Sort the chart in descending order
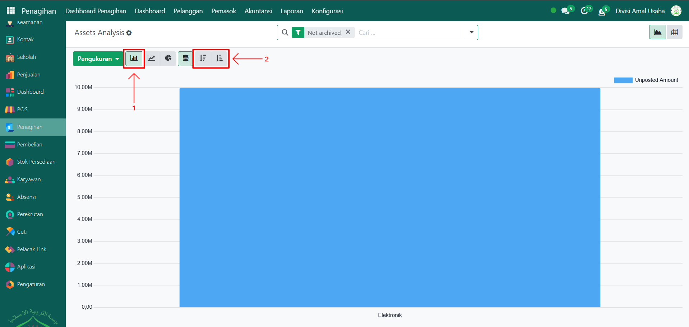This screenshot has height=327, width=689. coord(203,59)
